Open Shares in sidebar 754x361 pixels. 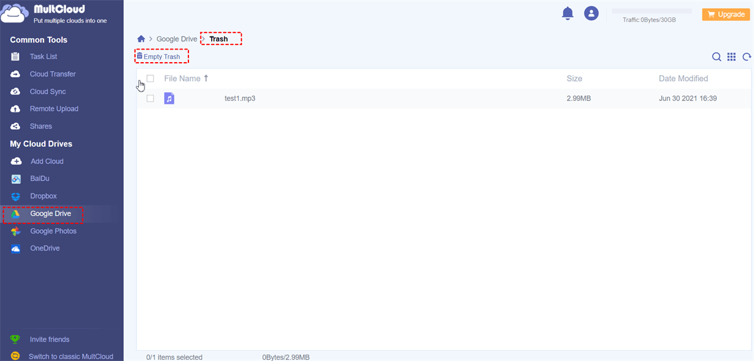(x=41, y=126)
